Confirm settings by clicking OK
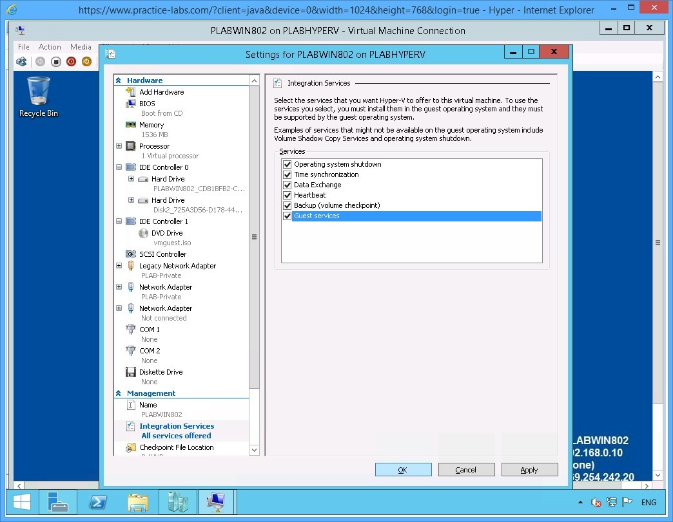This screenshot has height=522, width=673. coord(403,469)
